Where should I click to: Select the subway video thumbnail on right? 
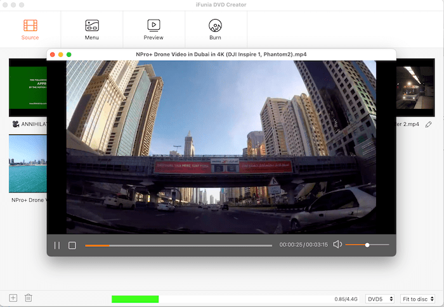click(x=415, y=89)
